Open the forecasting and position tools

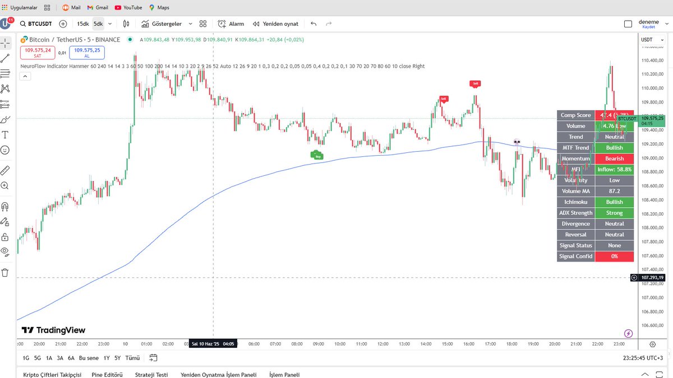point(6,104)
